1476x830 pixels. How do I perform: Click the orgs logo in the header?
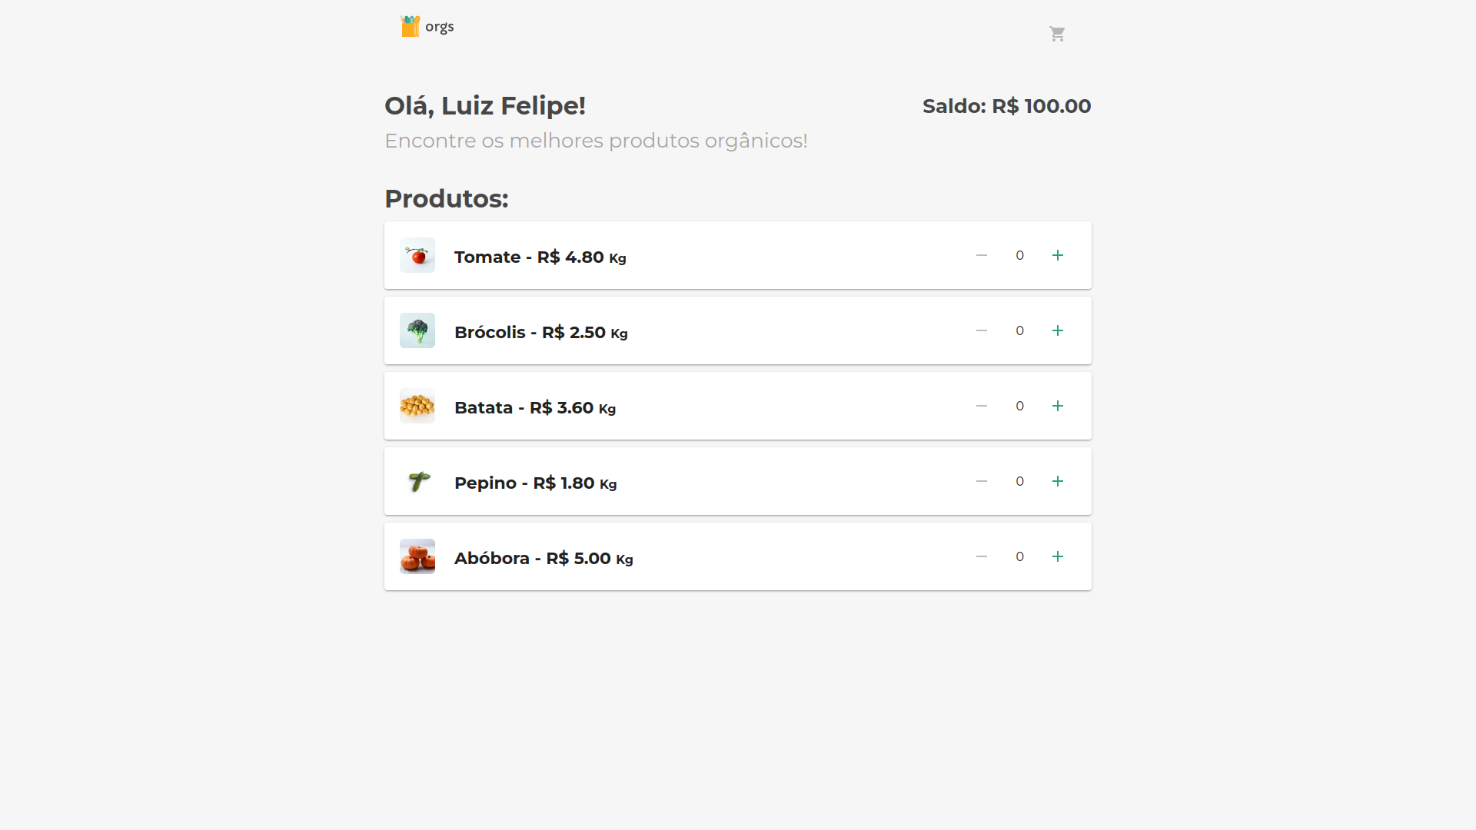427,26
